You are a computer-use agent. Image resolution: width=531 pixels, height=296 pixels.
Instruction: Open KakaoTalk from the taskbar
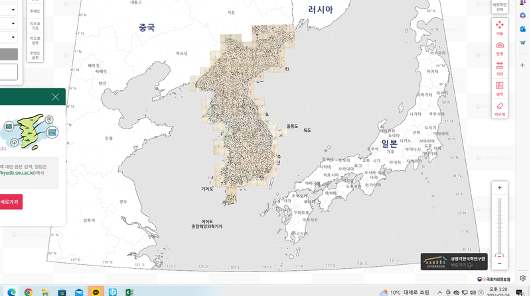click(x=96, y=291)
